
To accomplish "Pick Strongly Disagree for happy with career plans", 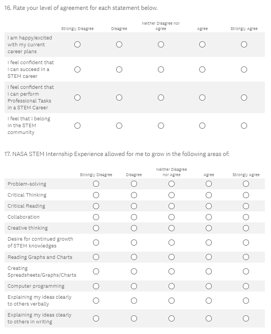I will [77, 45].
